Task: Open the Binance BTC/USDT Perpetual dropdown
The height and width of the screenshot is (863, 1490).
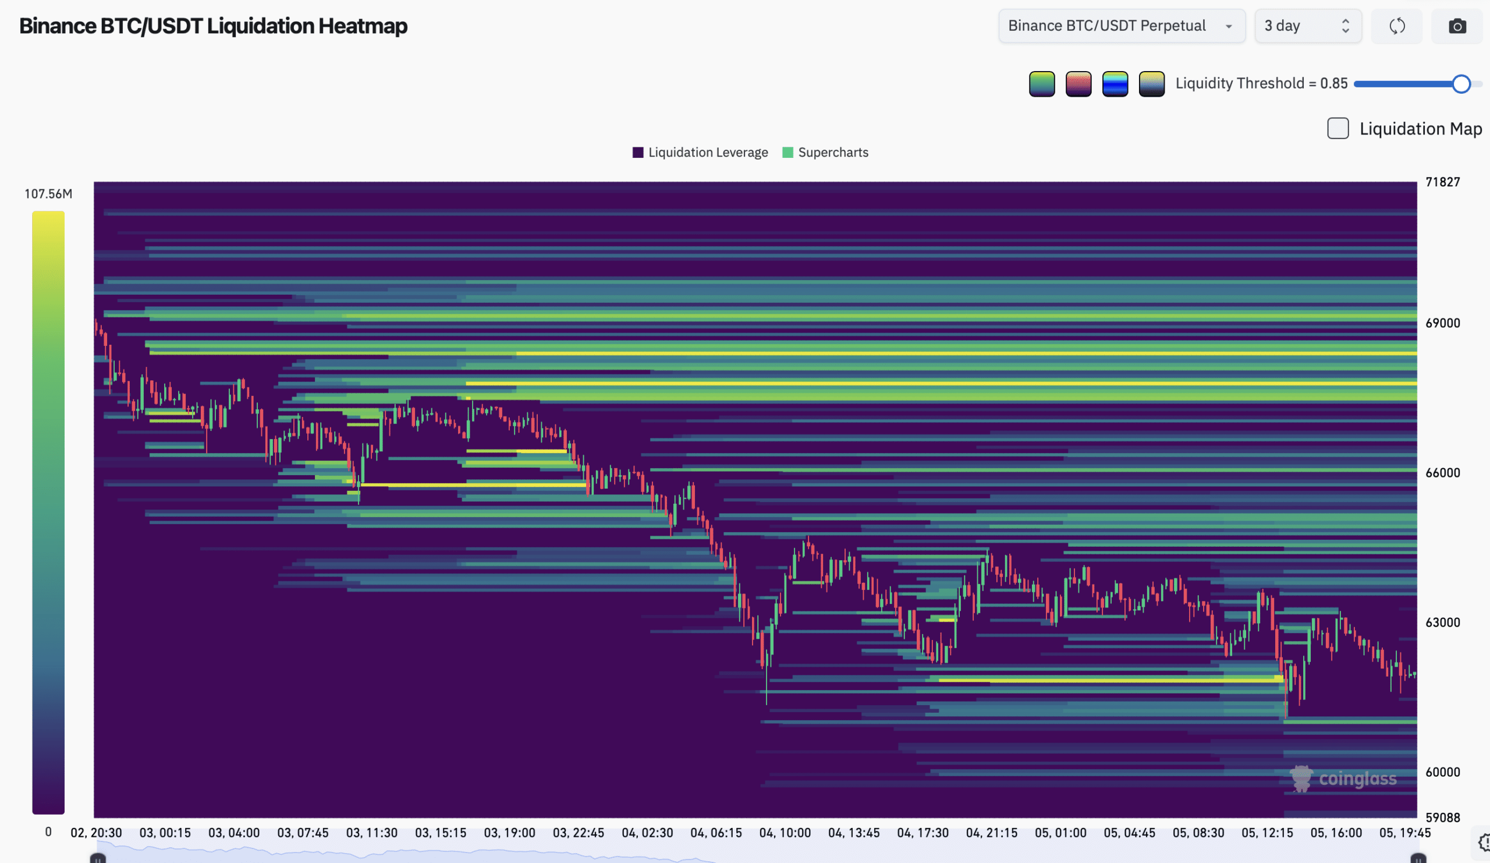Action: [x=1122, y=26]
